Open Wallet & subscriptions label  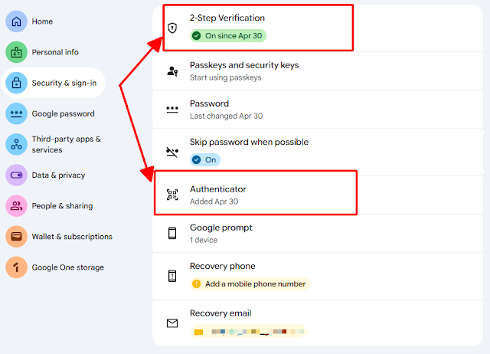point(72,237)
